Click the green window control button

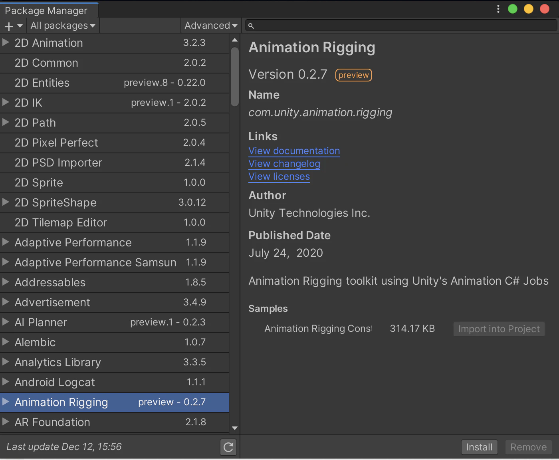point(513,9)
